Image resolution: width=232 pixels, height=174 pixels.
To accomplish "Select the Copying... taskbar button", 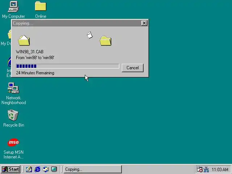I will coord(93,169).
